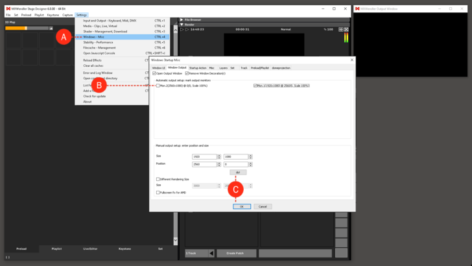The height and width of the screenshot is (266, 472).
Task: Select Filecache - Management menu entry
Action: pos(122,48)
